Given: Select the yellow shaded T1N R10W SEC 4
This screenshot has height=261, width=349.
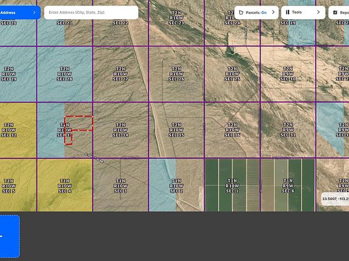Looking at the screenshot, I should pyautogui.click(x=65, y=185).
